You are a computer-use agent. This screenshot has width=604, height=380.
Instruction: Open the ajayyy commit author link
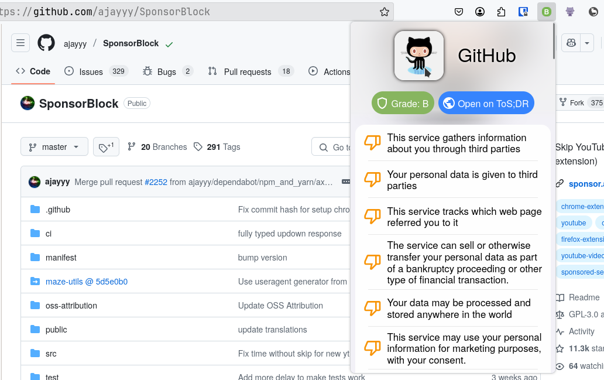(x=57, y=182)
